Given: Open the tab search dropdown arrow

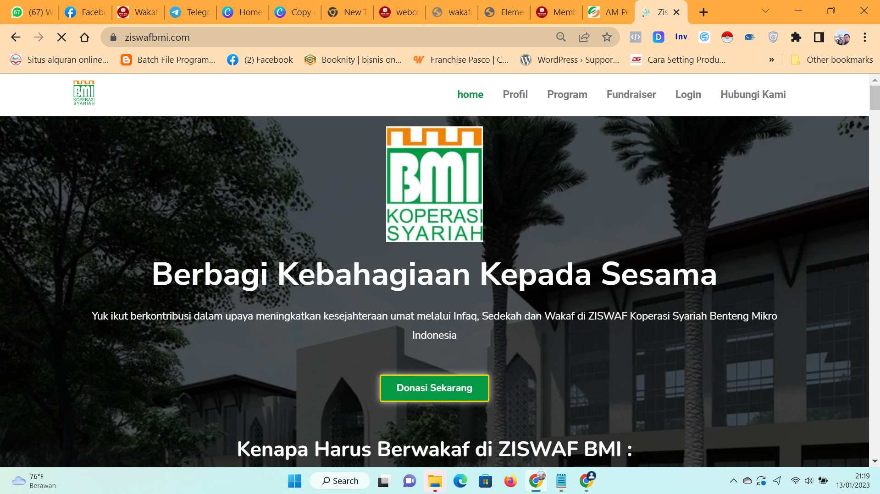Looking at the screenshot, I should pyautogui.click(x=765, y=11).
